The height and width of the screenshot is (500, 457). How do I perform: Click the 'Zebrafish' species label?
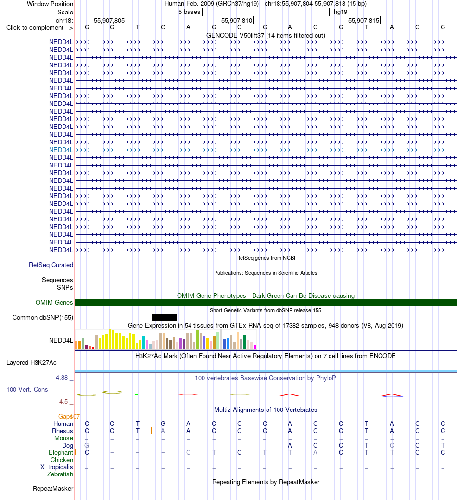click(60, 474)
